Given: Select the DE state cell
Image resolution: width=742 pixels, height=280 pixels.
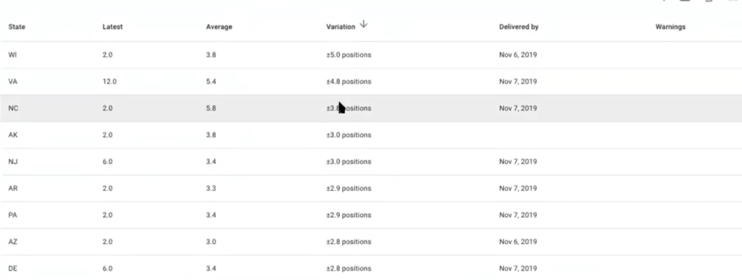Looking at the screenshot, I should pyautogui.click(x=13, y=268).
